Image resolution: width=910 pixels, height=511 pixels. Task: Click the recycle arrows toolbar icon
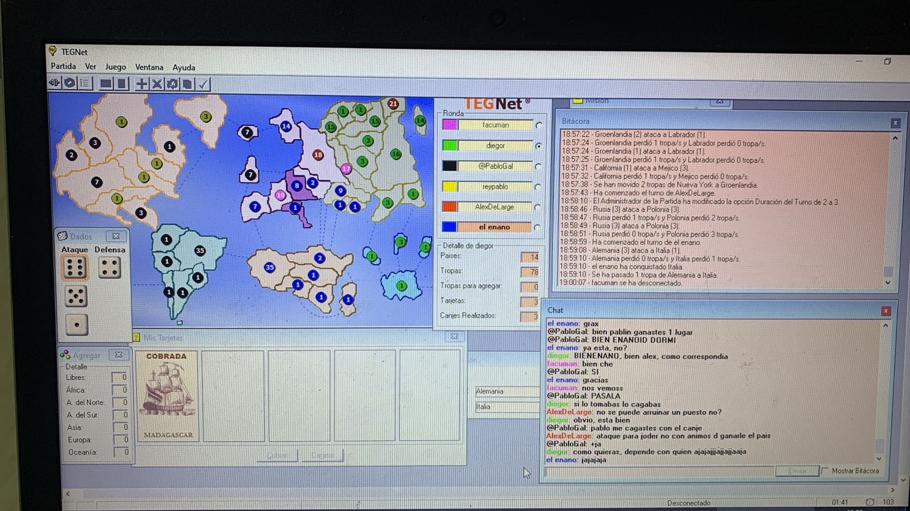172,84
